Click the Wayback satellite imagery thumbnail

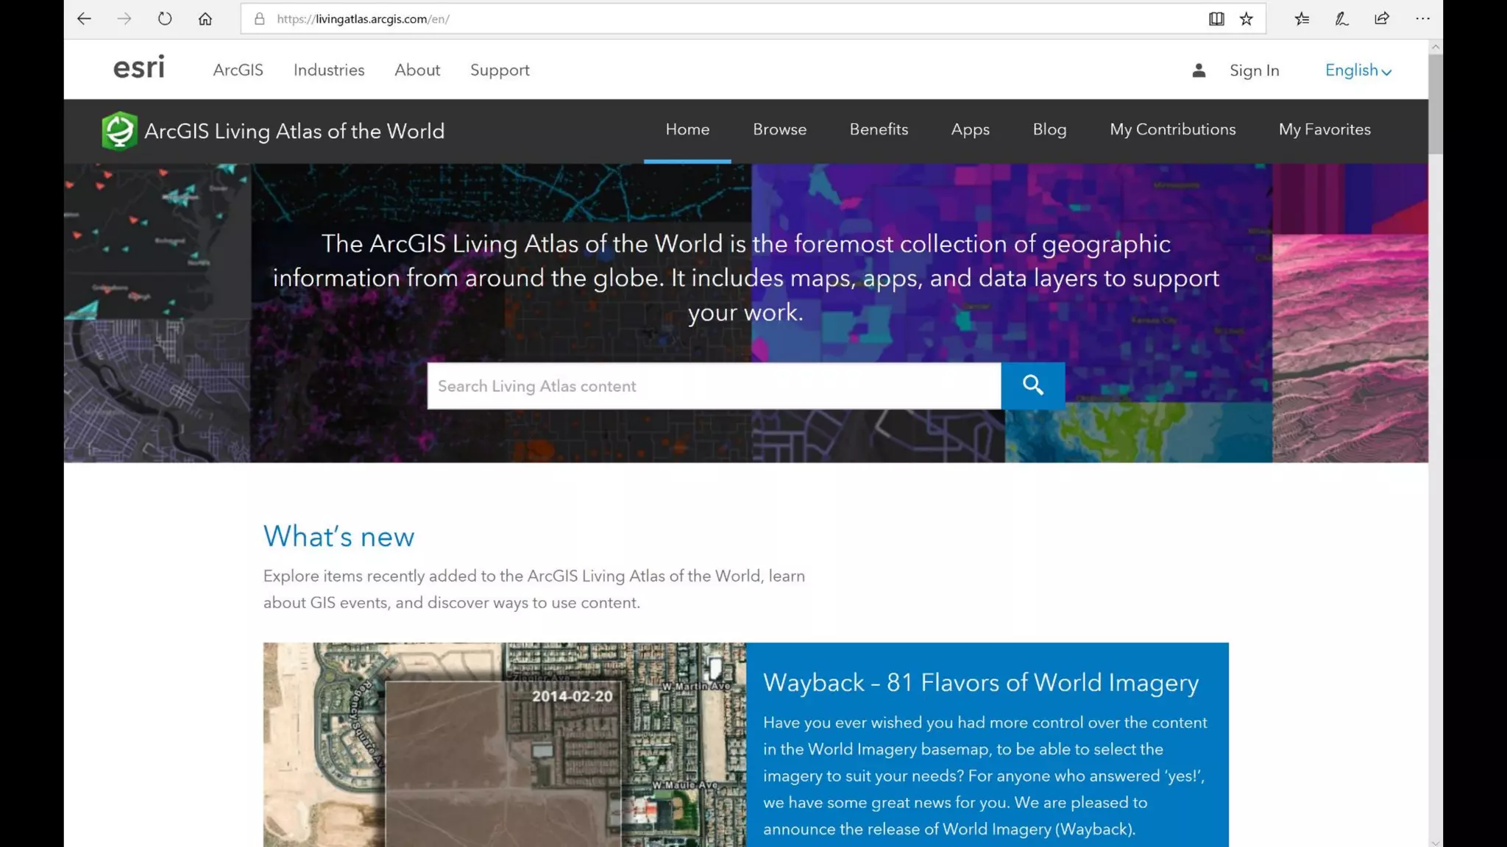click(504, 744)
